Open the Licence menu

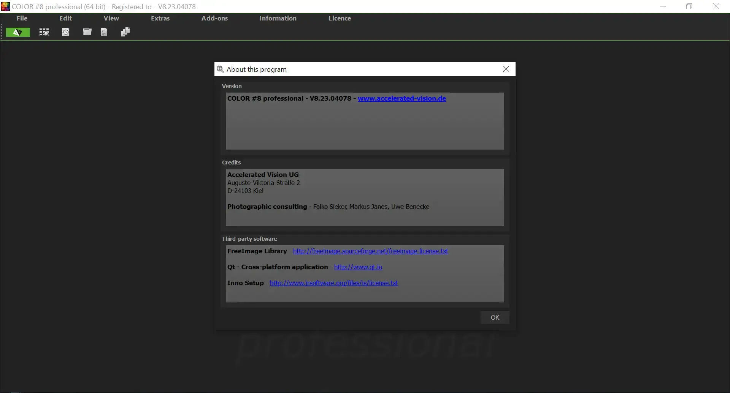point(340,18)
